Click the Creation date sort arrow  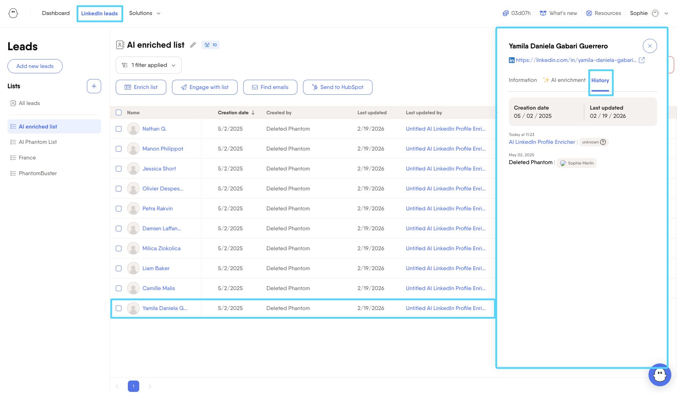(253, 112)
